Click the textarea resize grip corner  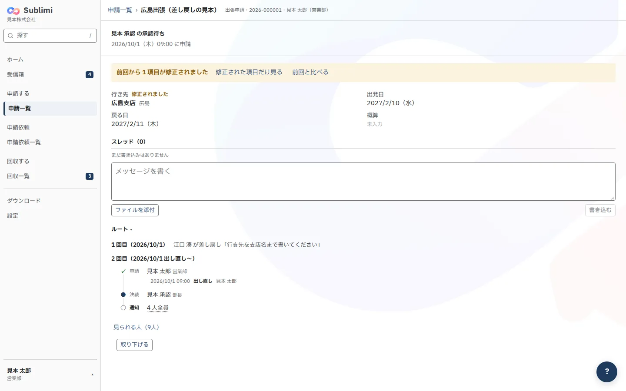coord(613,198)
